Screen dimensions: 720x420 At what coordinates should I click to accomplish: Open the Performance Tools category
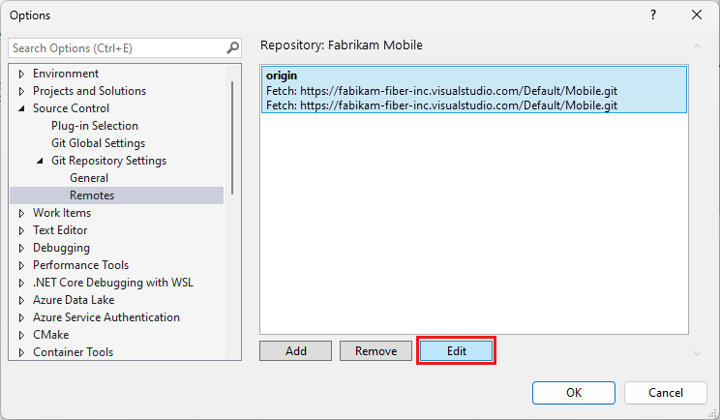pos(80,265)
